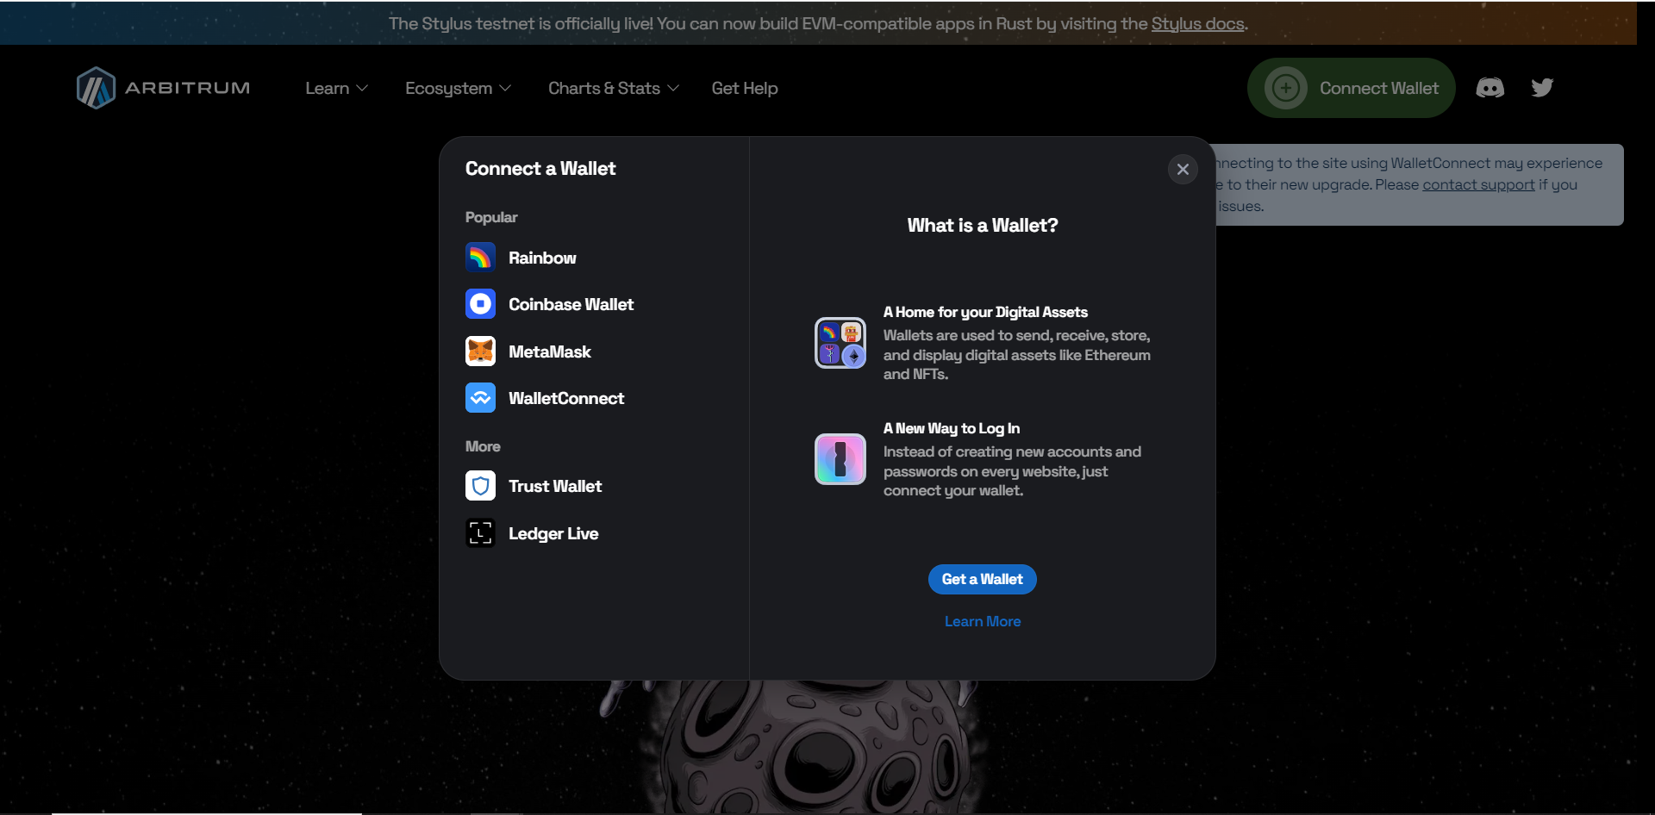
Task: Choose Ledger Live label
Action: click(x=553, y=533)
